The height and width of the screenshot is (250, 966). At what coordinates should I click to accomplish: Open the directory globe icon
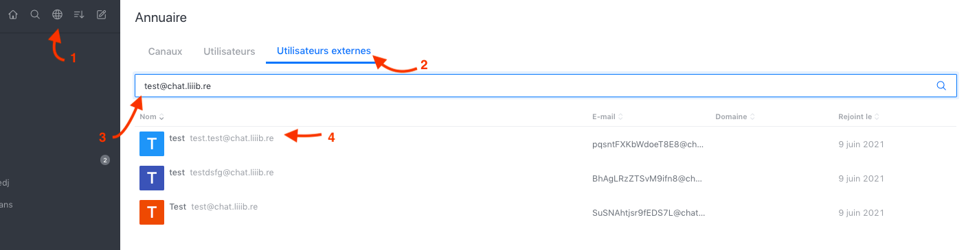click(x=57, y=14)
